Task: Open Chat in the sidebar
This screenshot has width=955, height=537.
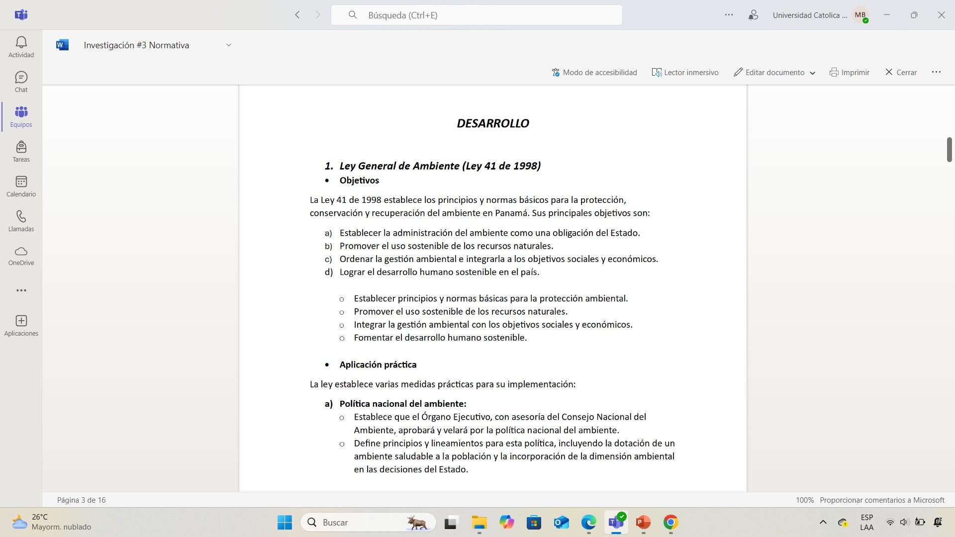Action: 21,82
